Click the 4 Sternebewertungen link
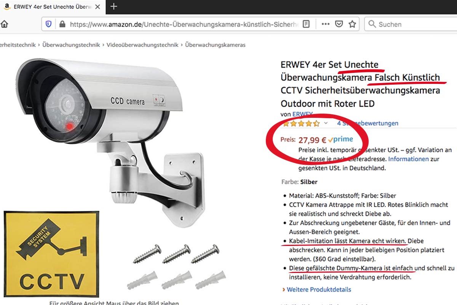Image resolution: width=457 pixels, height=305 pixels. click(368, 123)
